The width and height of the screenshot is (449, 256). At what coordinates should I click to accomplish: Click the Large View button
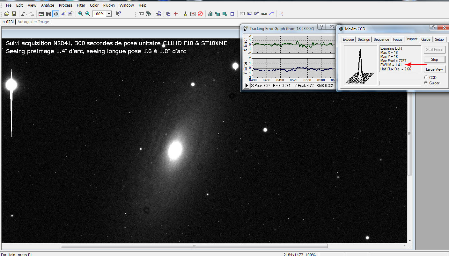[x=434, y=69]
